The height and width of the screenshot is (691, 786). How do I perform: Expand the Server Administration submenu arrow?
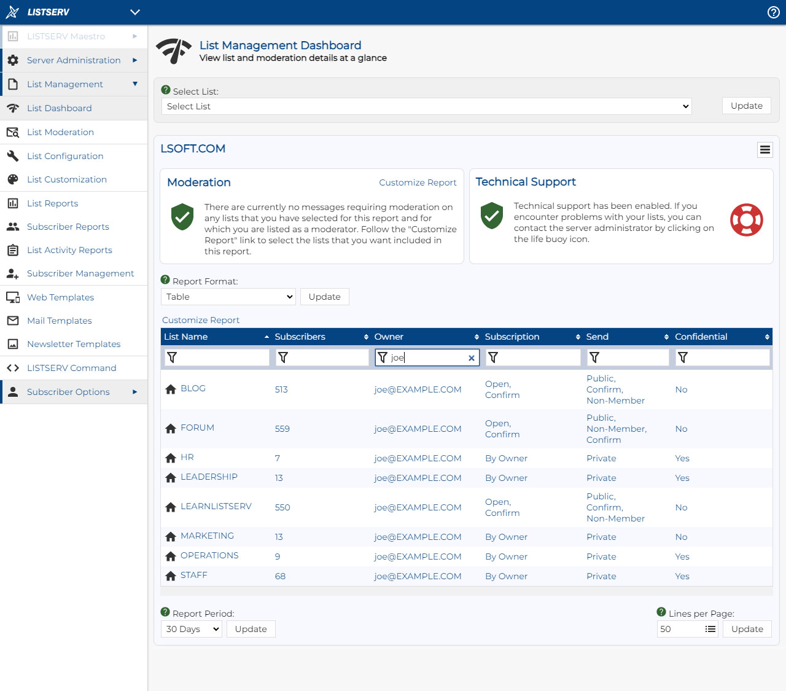tap(134, 60)
